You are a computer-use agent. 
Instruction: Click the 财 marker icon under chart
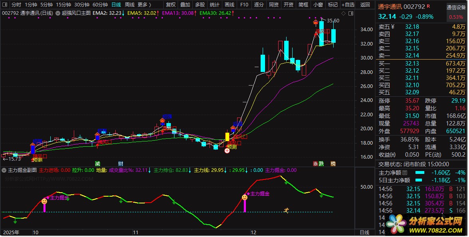click(120, 164)
